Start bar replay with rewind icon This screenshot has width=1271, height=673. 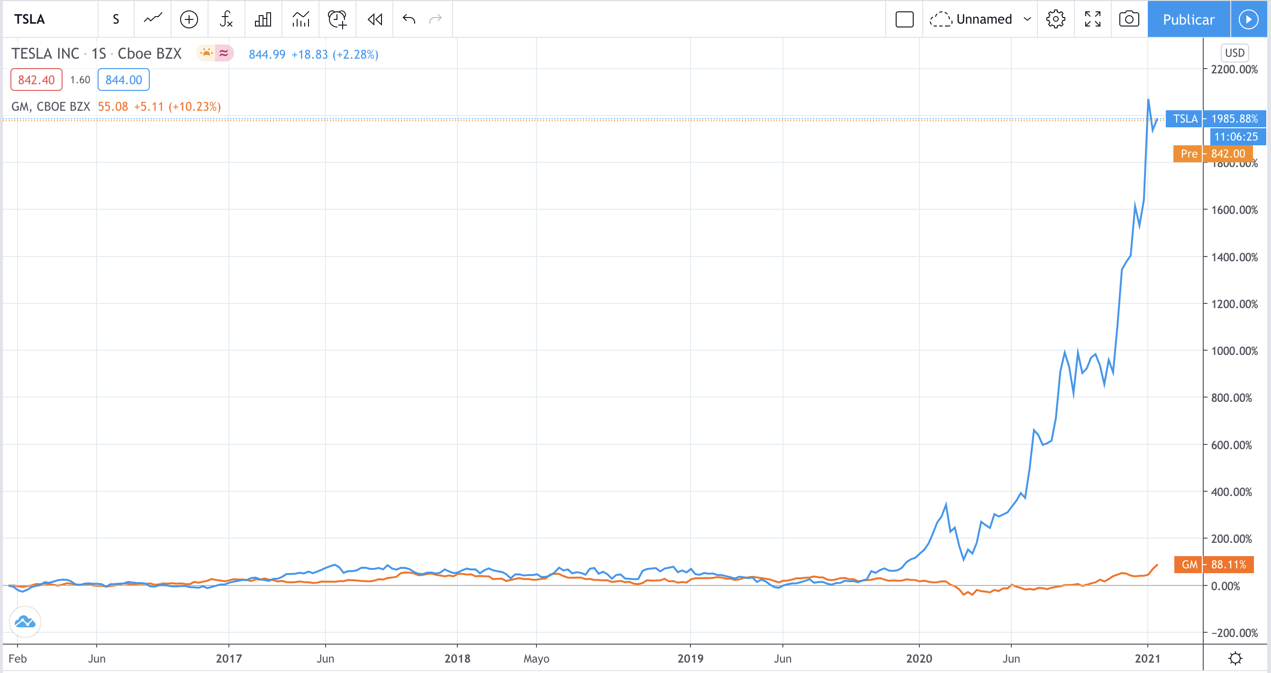375,19
